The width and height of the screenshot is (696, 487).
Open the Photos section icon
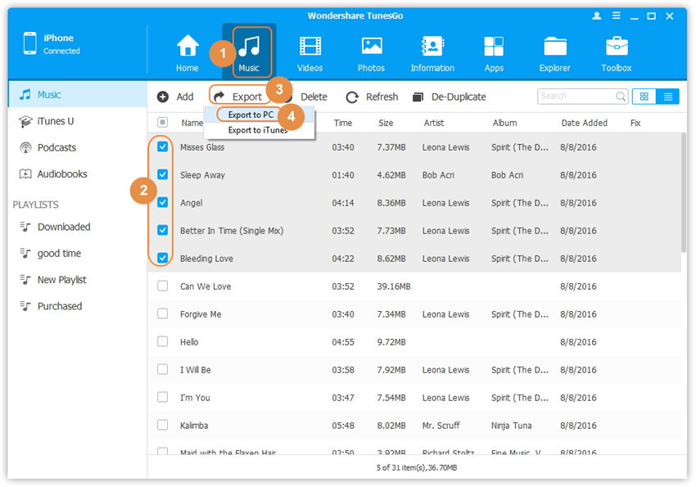[x=372, y=47]
